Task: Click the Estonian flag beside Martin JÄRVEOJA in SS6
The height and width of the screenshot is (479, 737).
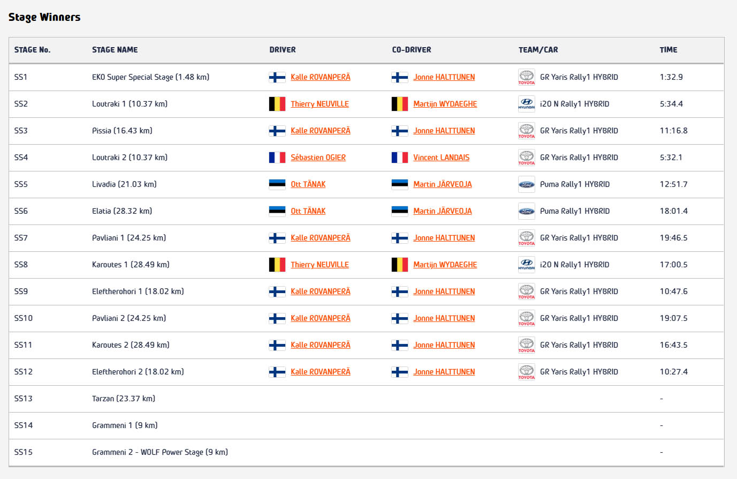Action: pyautogui.click(x=400, y=211)
